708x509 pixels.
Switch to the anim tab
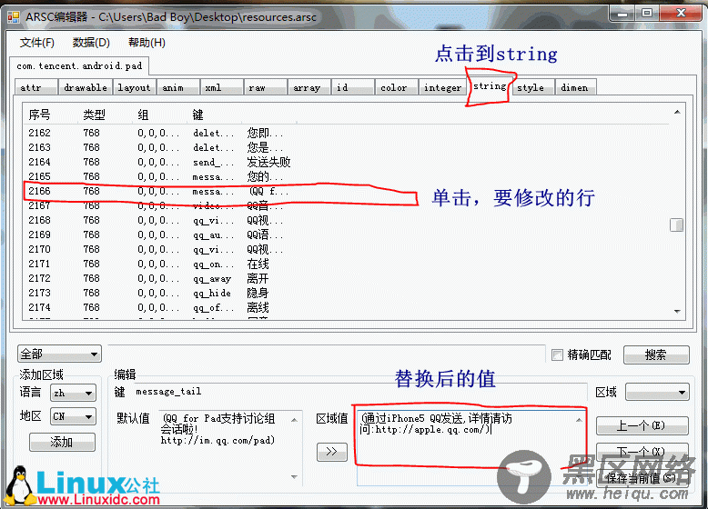[177, 87]
